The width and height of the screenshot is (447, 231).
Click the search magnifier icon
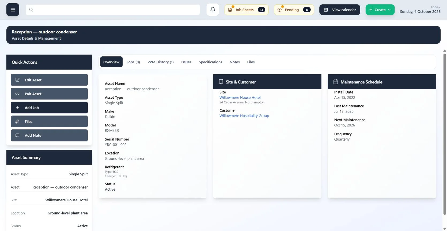click(x=31, y=10)
